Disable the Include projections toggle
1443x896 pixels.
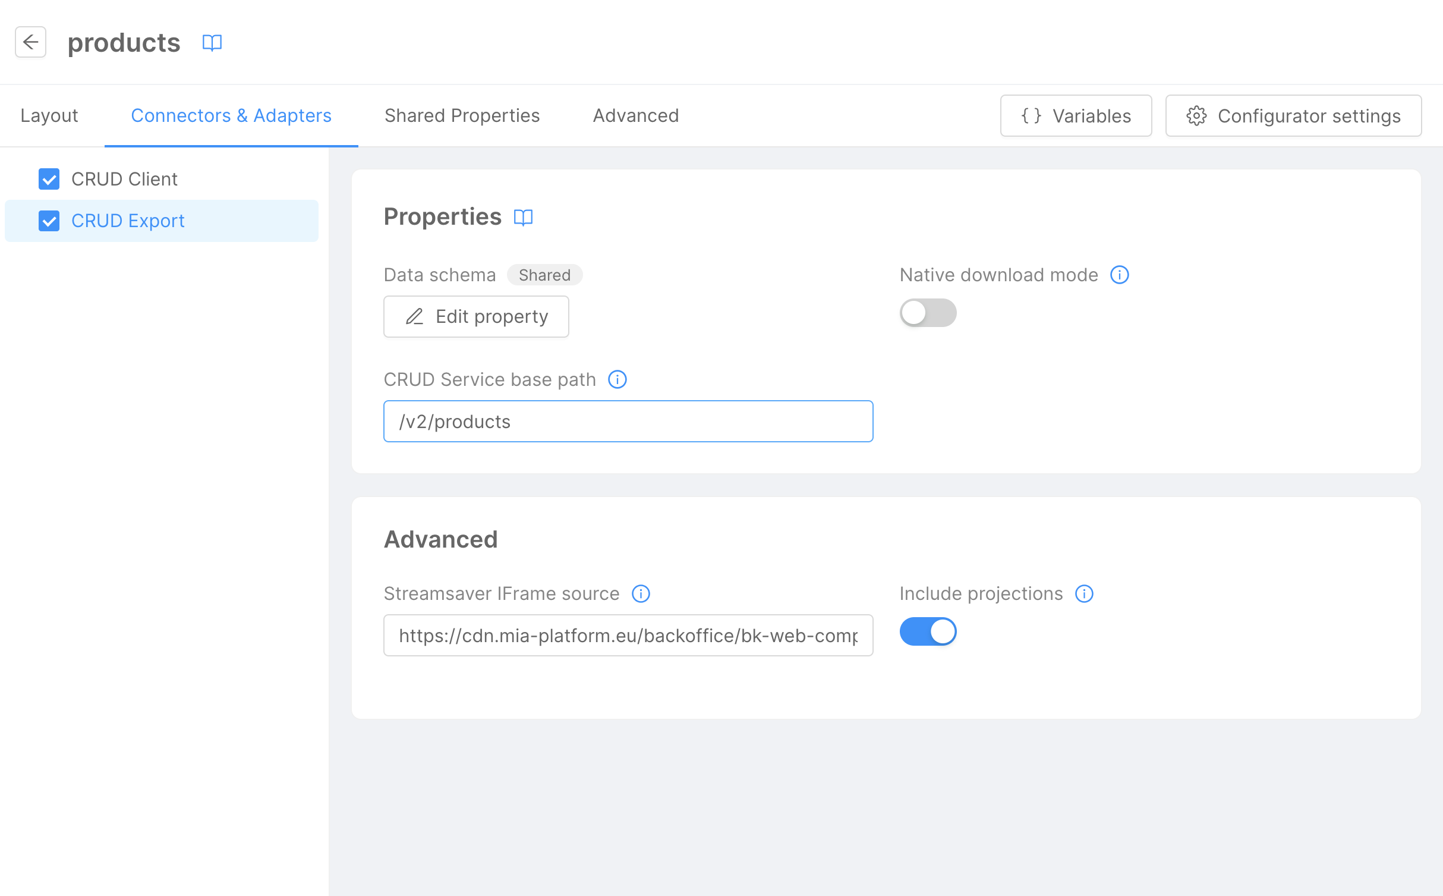928,631
